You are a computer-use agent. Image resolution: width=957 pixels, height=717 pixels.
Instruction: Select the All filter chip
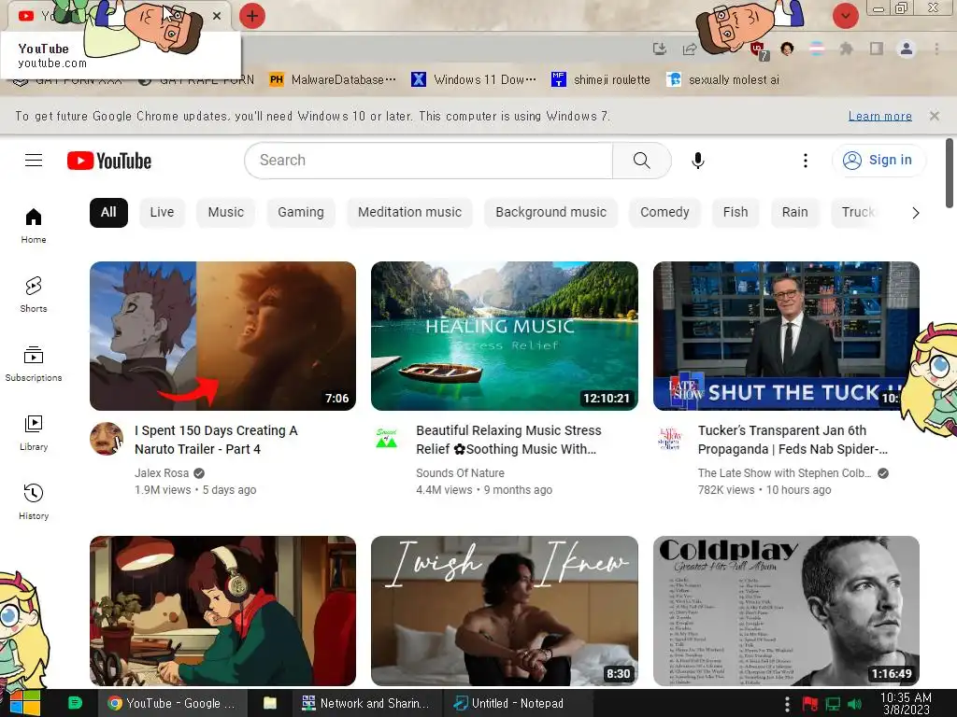point(108,212)
